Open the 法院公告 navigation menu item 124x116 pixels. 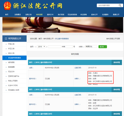coord(29,15)
